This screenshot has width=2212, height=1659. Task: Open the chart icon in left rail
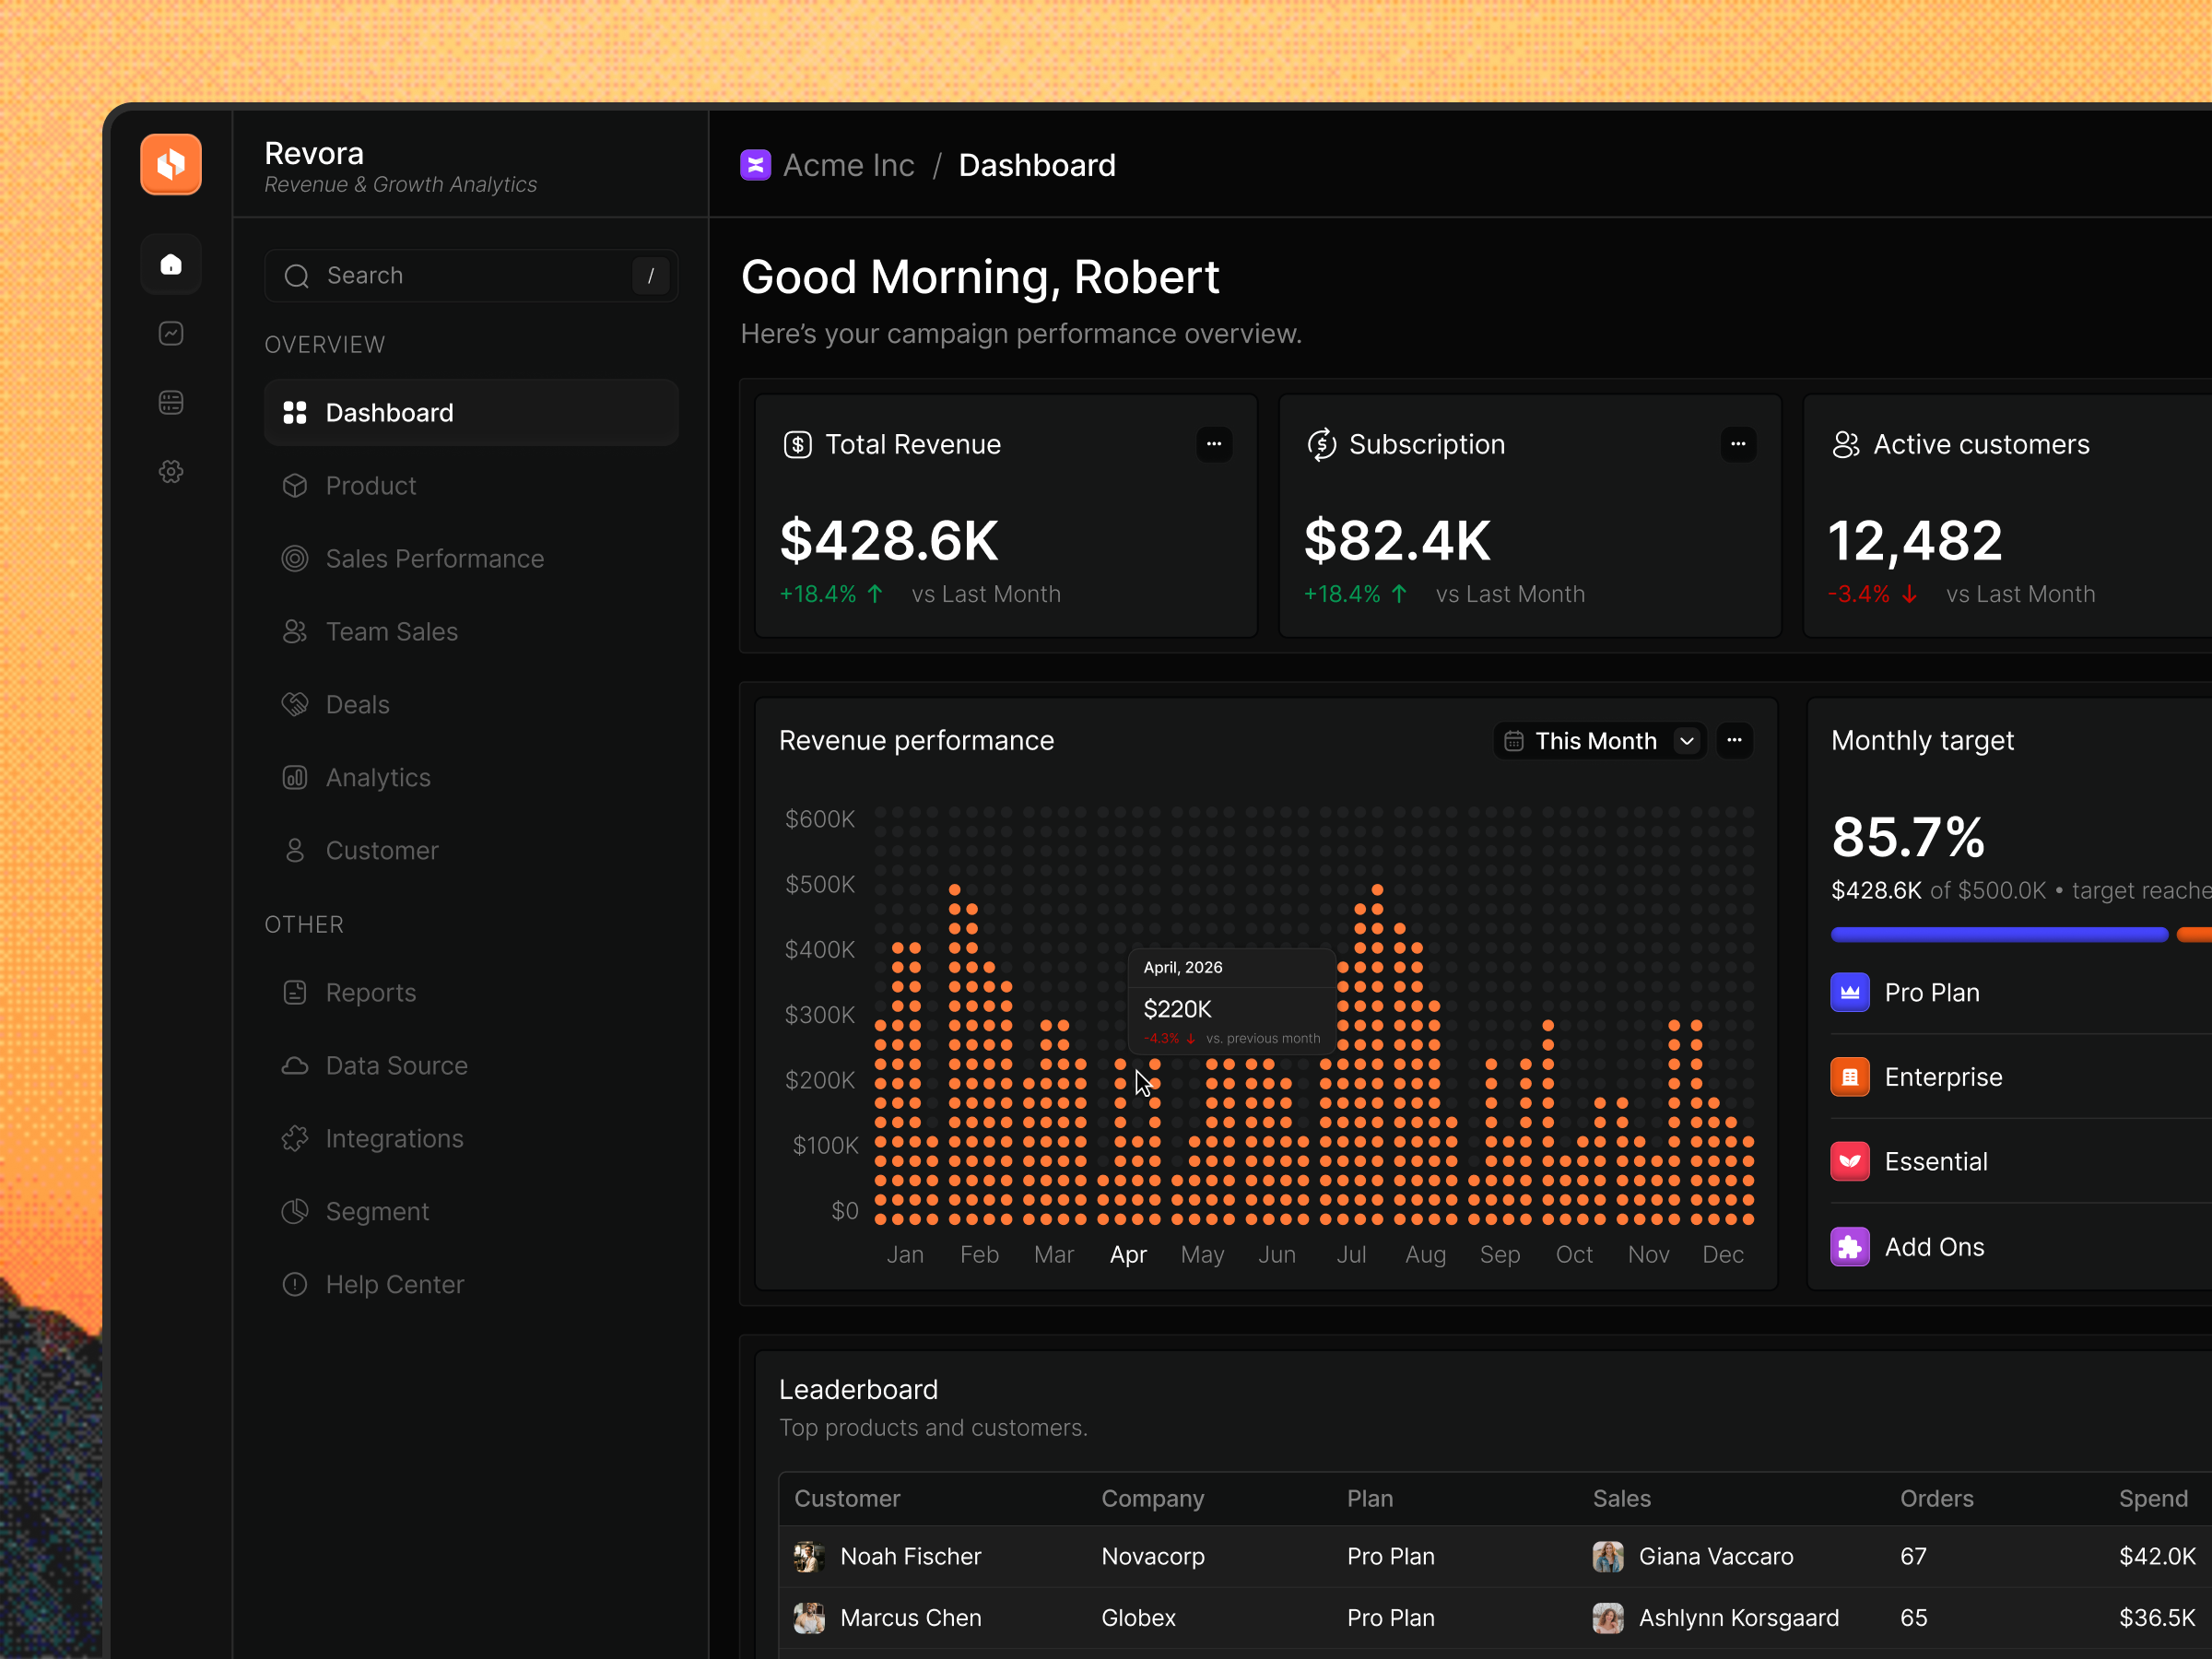pyautogui.click(x=171, y=333)
